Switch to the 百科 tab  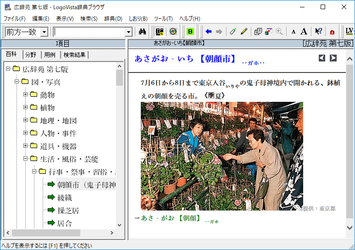coord(11,54)
